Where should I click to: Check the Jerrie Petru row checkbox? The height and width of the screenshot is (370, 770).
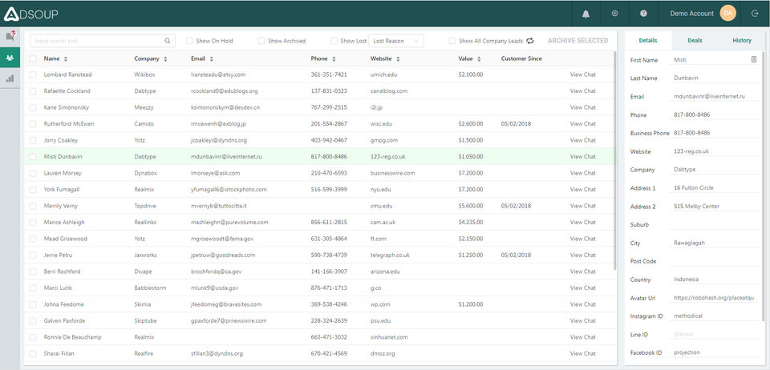33,255
